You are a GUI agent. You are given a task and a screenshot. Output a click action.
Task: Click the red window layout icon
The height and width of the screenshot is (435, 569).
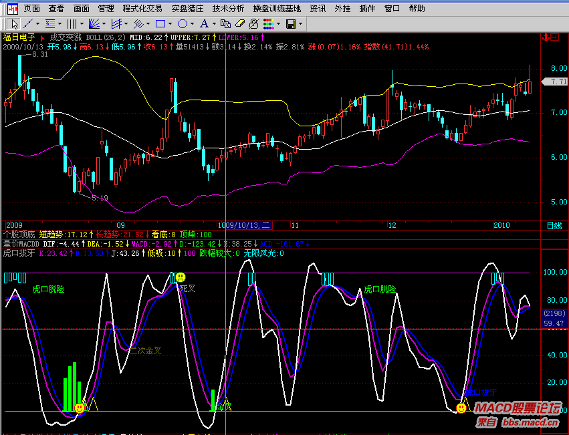[x=555, y=37]
